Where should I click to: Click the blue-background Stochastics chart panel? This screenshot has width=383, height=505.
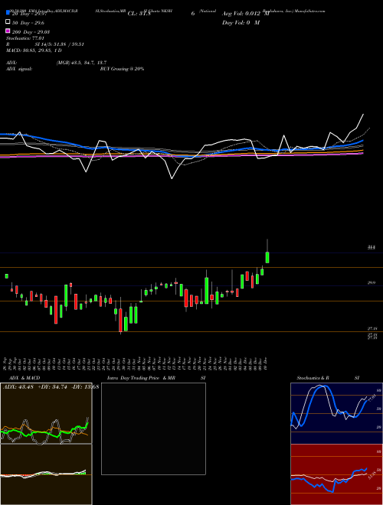336,413
